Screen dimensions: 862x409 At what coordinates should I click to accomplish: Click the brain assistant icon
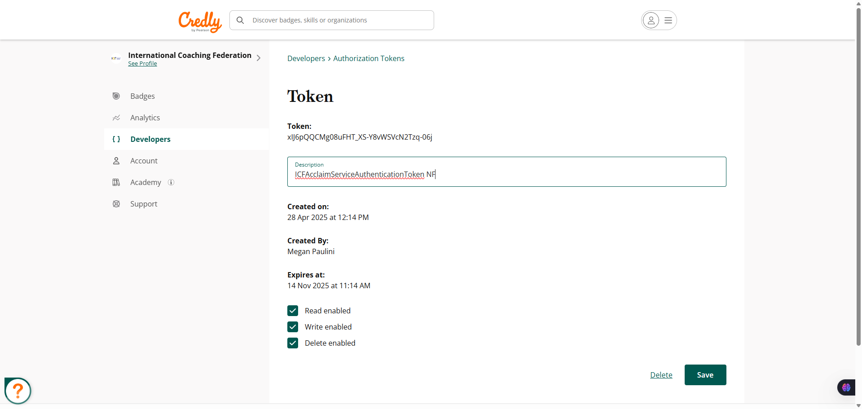(x=846, y=387)
